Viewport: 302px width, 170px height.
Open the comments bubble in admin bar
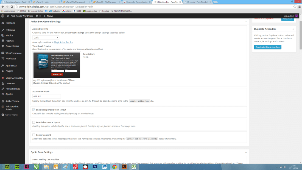tap(38, 16)
